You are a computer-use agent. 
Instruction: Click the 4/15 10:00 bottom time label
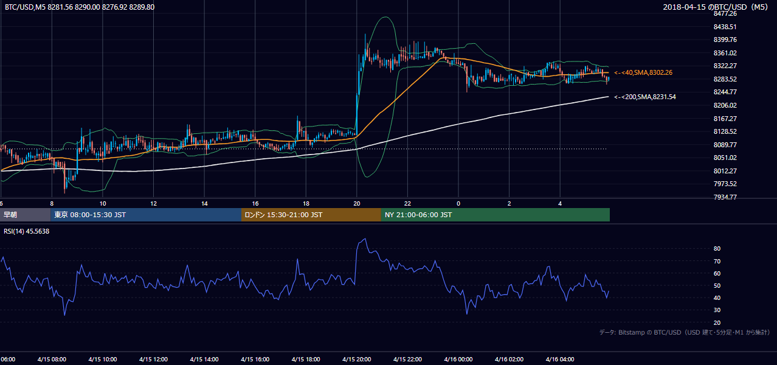coord(102,360)
